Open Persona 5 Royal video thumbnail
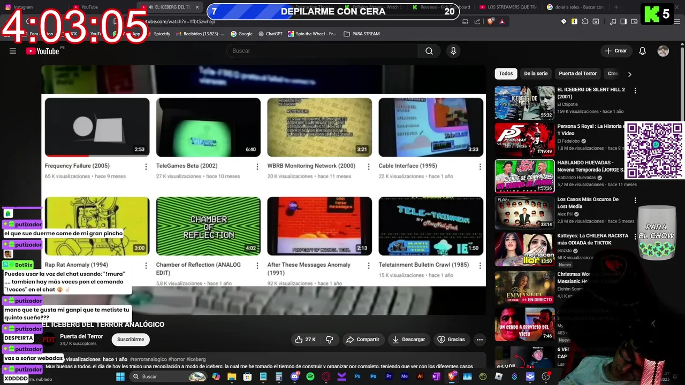Image resolution: width=685 pixels, height=385 pixels. coord(524,140)
